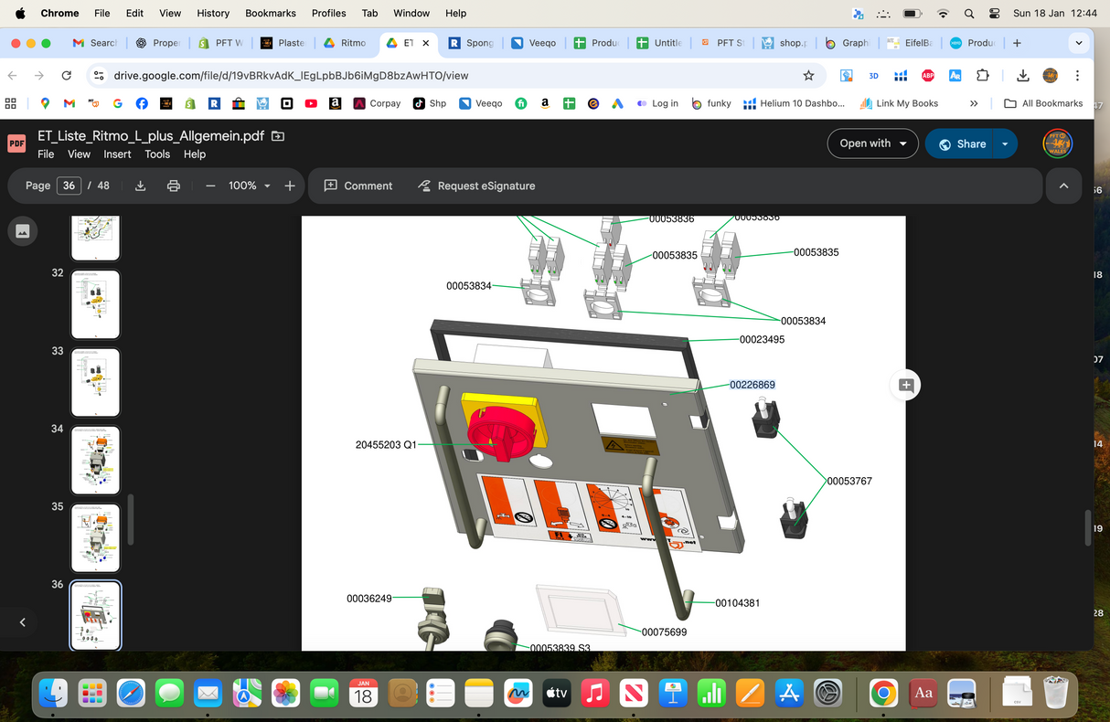Open the Insert menu

click(117, 154)
